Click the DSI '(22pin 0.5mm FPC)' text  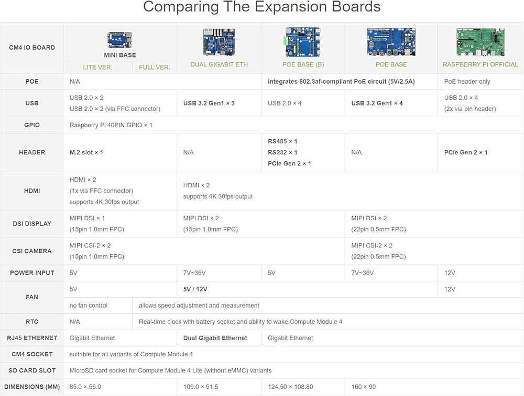[x=379, y=229]
